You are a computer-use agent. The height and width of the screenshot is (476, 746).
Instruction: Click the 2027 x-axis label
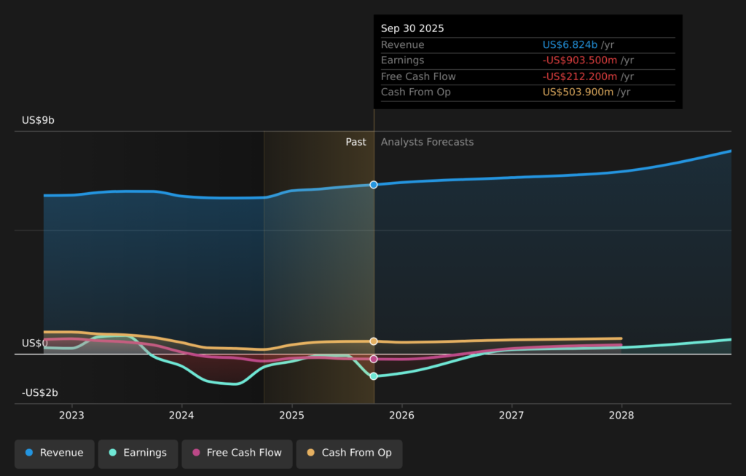511,416
